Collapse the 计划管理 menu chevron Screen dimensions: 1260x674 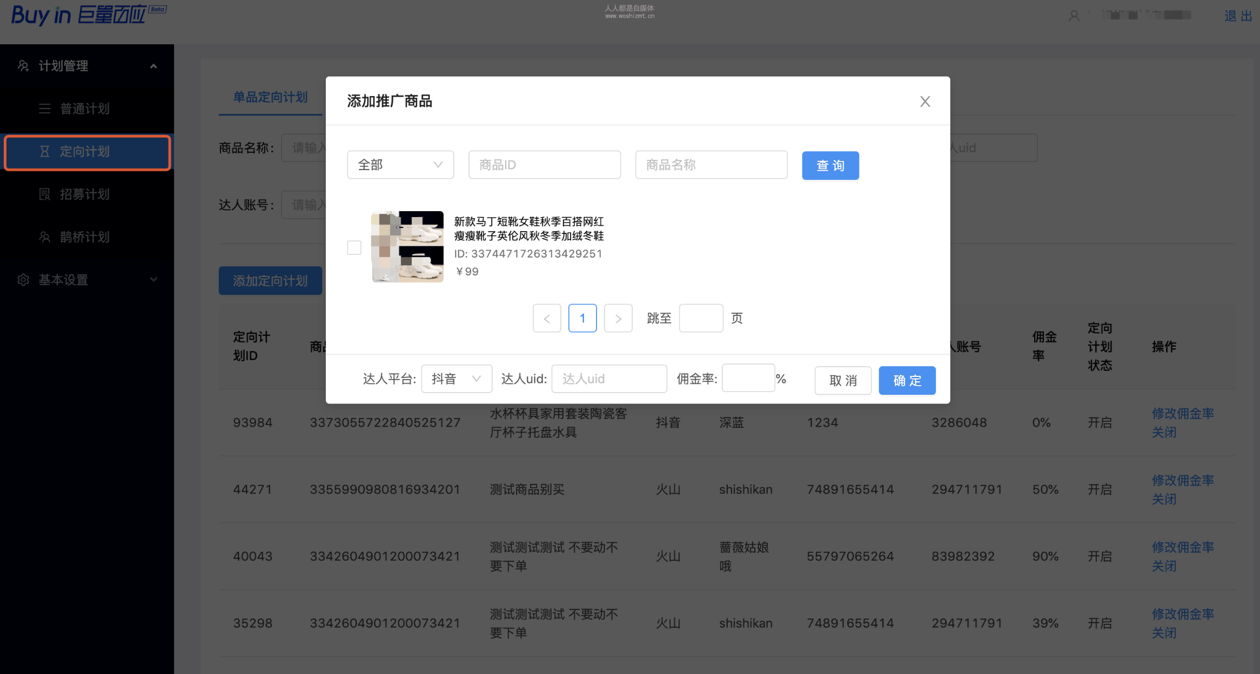click(x=153, y=66)
